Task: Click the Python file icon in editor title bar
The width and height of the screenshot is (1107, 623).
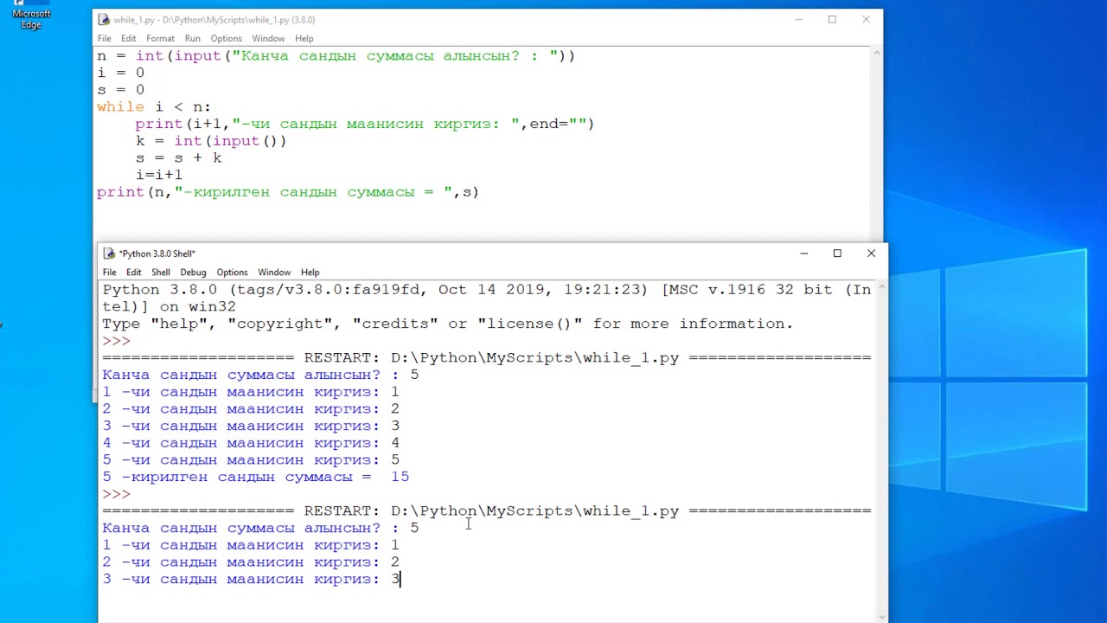Action: [x=104, y=20]
